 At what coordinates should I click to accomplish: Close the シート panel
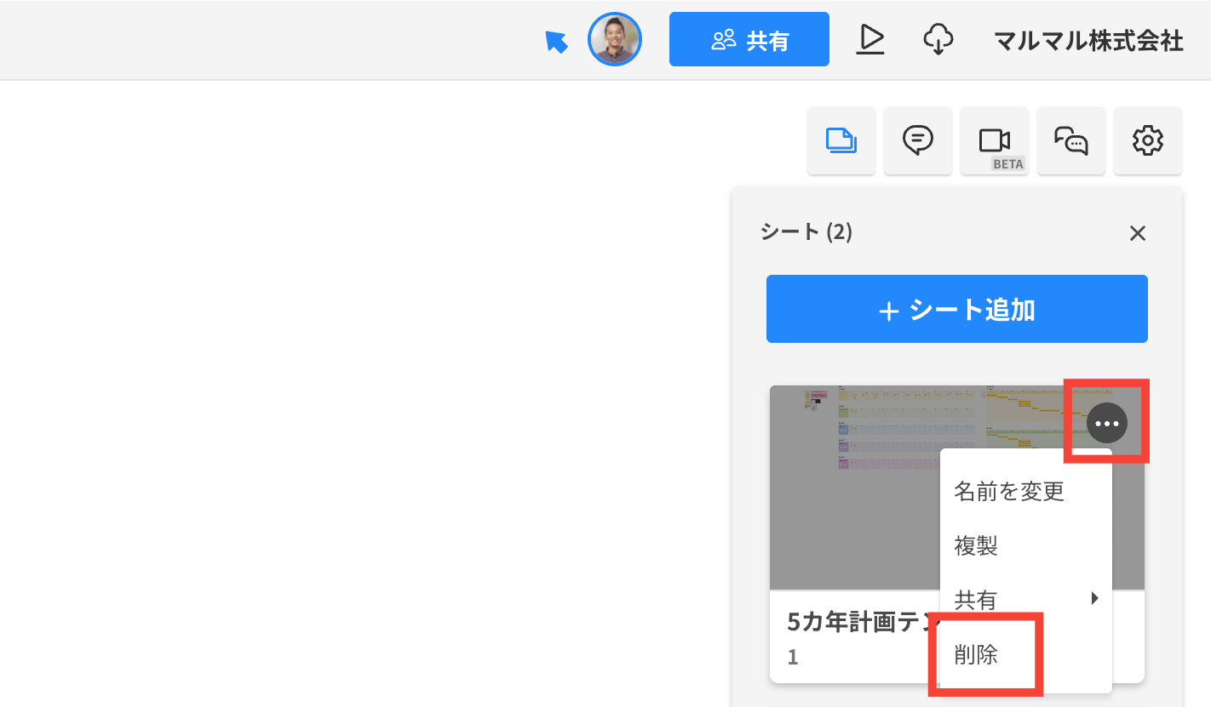(1138, 233)
